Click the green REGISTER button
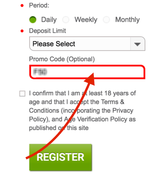Image resolution: width=165 pixels, height=178 pixels. 60,157
